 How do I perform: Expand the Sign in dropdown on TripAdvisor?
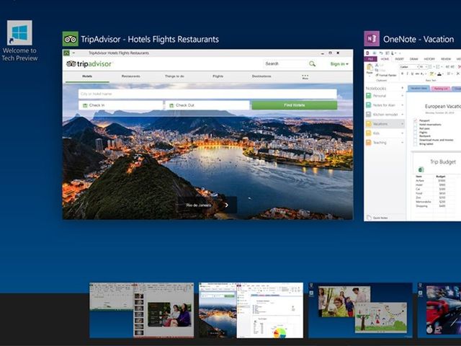[x=339, y=63]
